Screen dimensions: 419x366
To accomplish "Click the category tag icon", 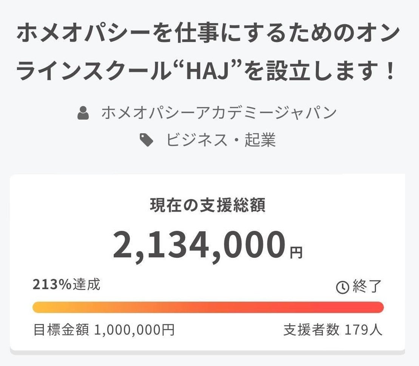I will (146, 140).
